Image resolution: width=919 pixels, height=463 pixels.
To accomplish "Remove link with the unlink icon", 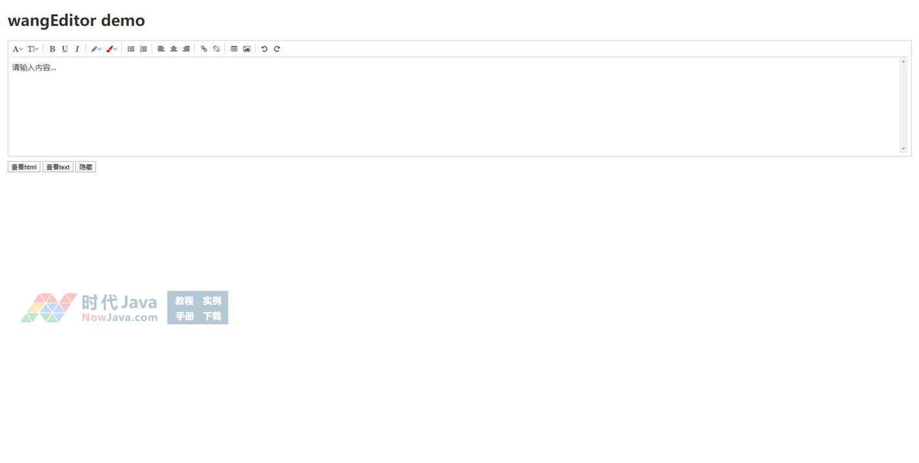I will pos(216,49).
